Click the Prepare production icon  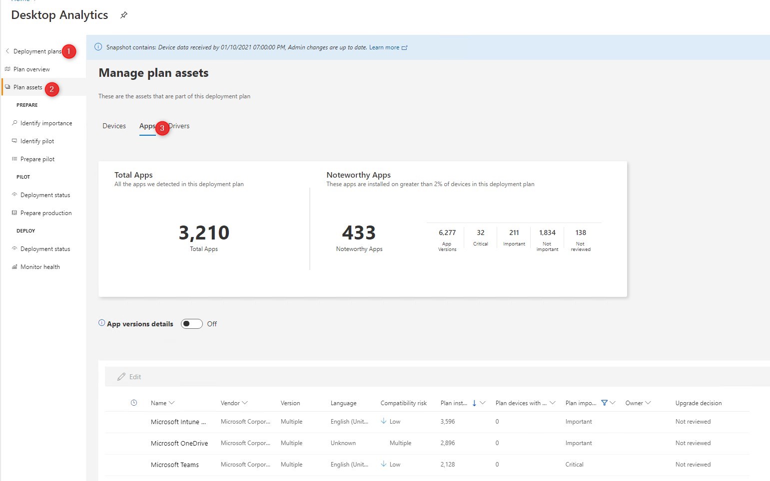[x=14, y=213]
